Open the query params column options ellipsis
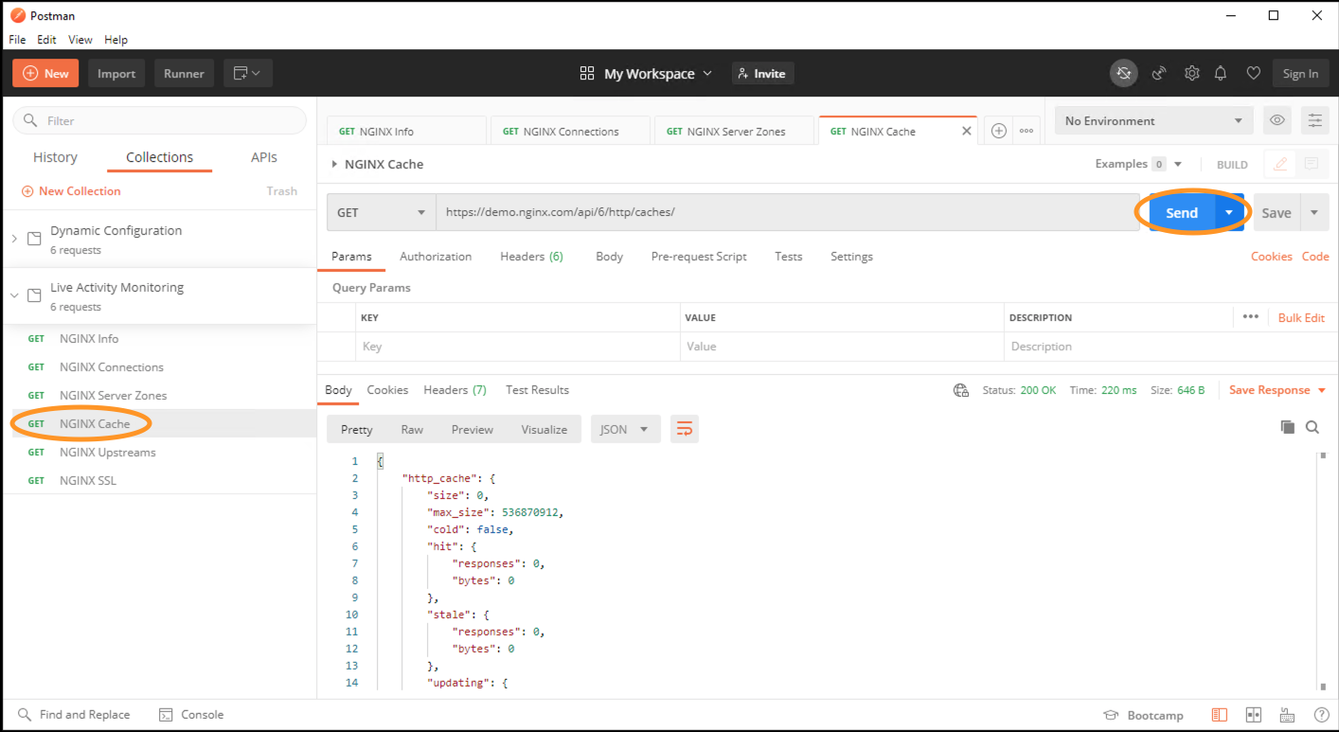 (x=1251, y=317)
